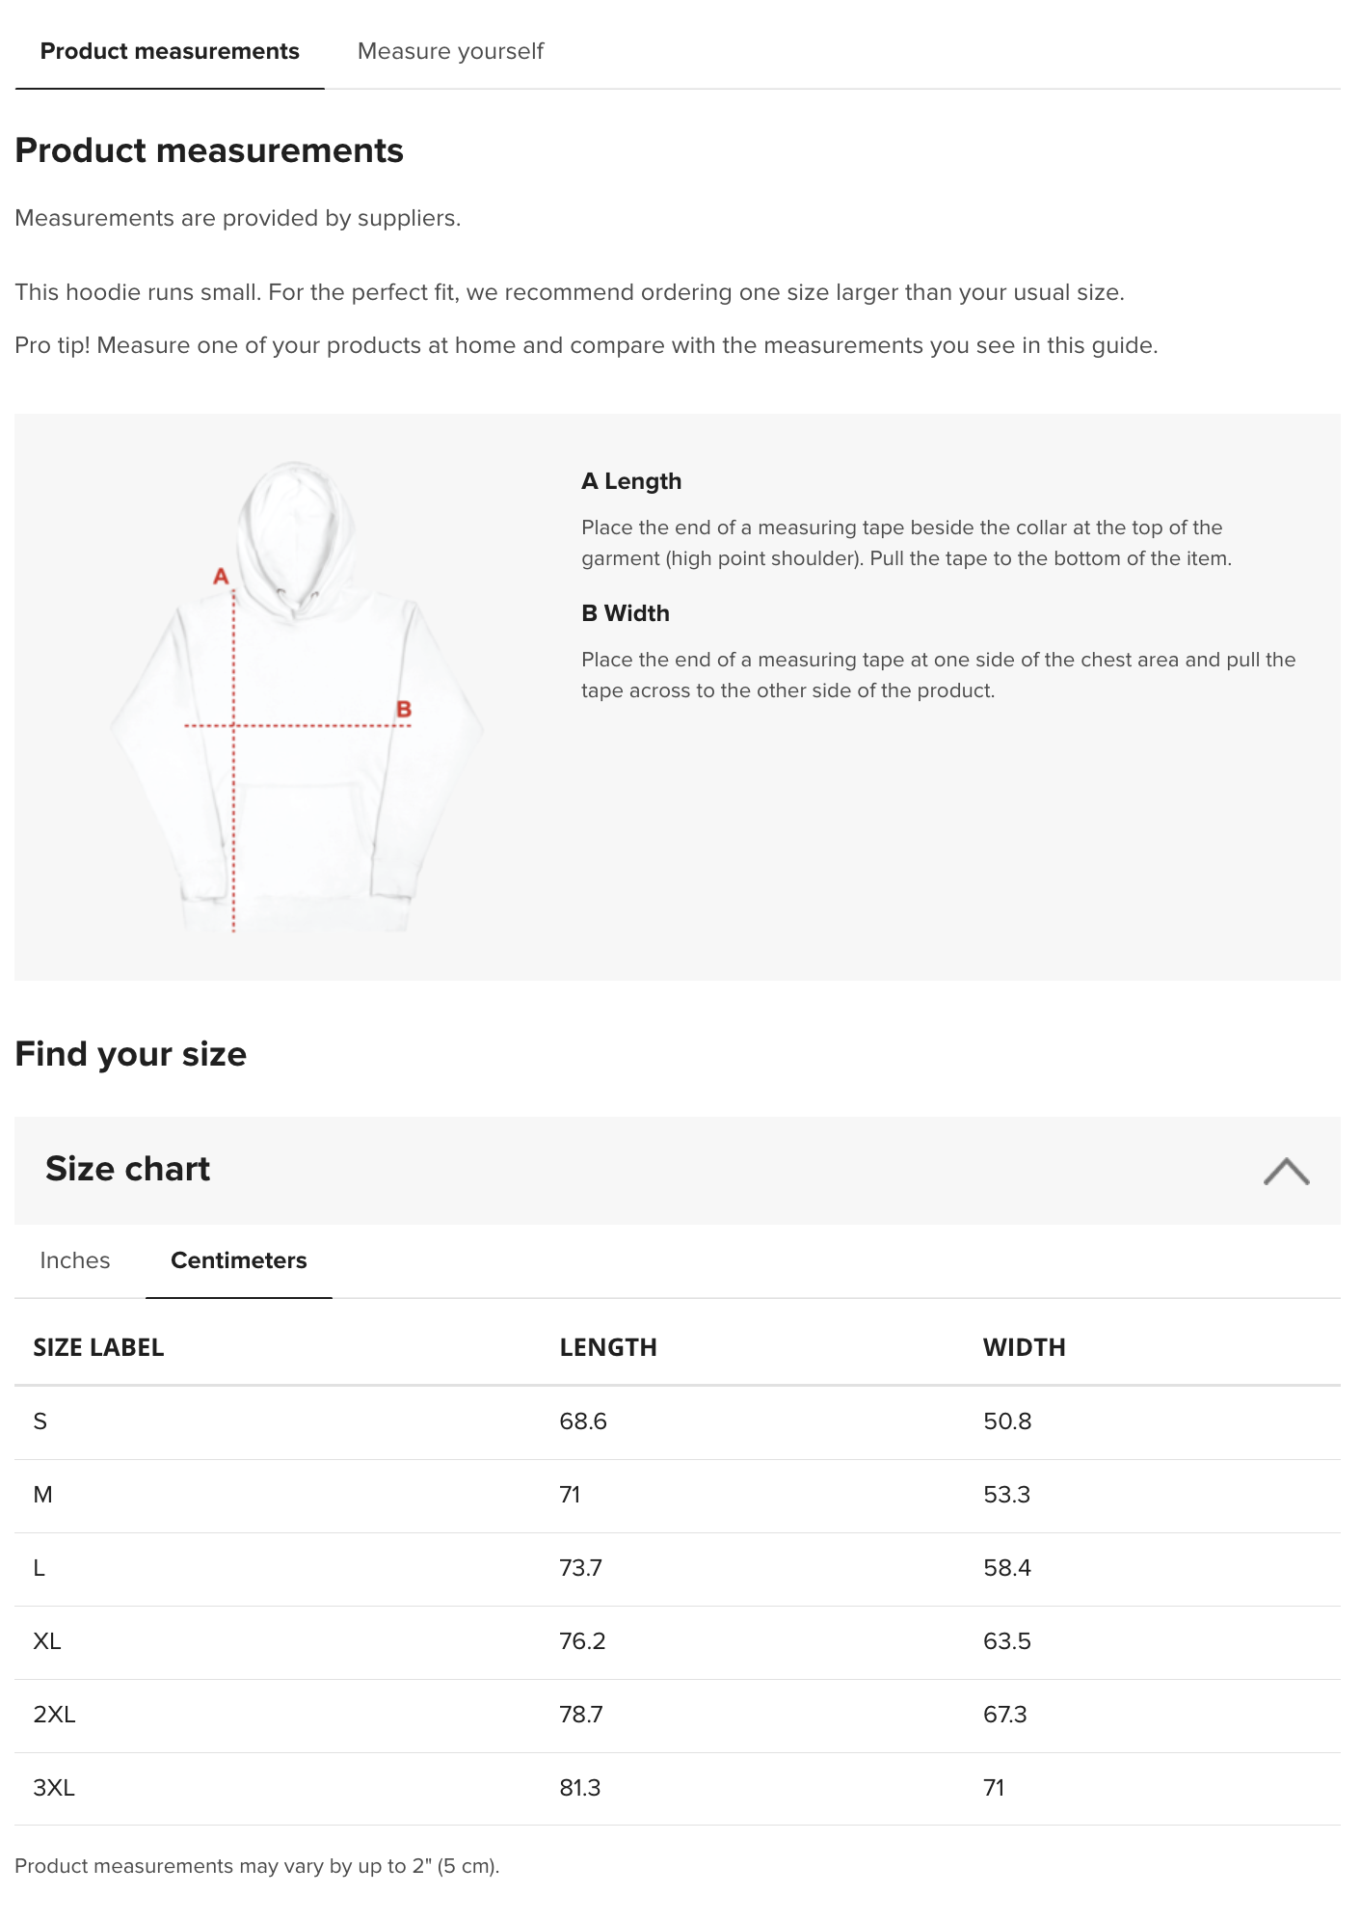Click the red A marker on hoodie

pos(221,576)
